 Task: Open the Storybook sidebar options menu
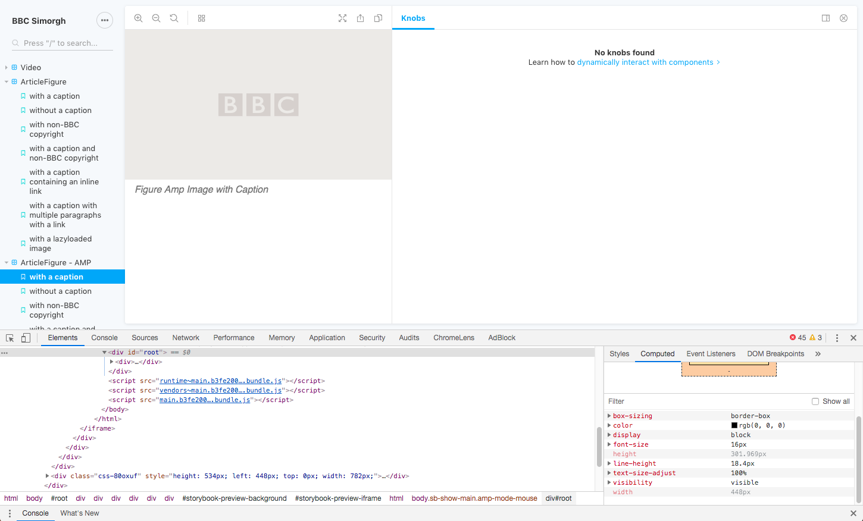pyautogui.click(x=105, y=20)
